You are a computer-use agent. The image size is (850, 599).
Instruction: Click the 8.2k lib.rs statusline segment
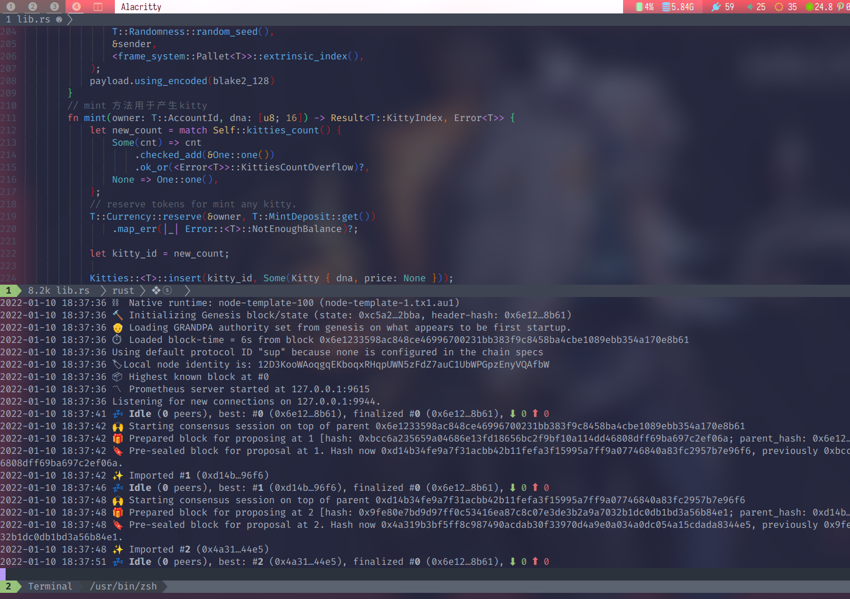[59, 290]
